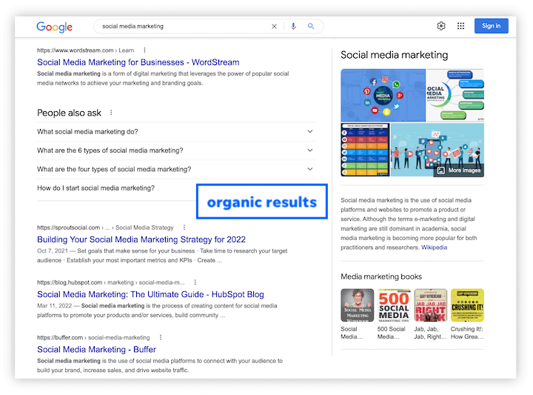Click the More images button
Image resolution: width=533 pixels, height=395 pixels.
459,170
